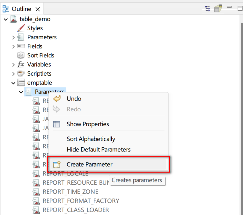Click the Styles brush icon

click(x=21, y=28)
